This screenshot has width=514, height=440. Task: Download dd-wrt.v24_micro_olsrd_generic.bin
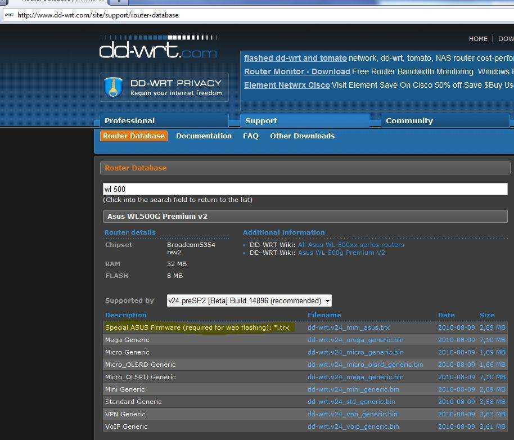coord(365,365)
